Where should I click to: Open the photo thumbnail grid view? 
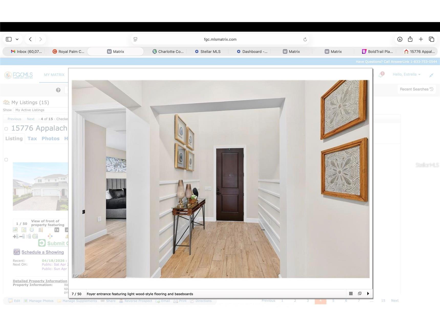351,293
